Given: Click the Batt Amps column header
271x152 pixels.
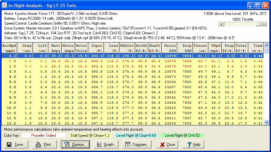Looking at the screenshot, I should point(55,48).
